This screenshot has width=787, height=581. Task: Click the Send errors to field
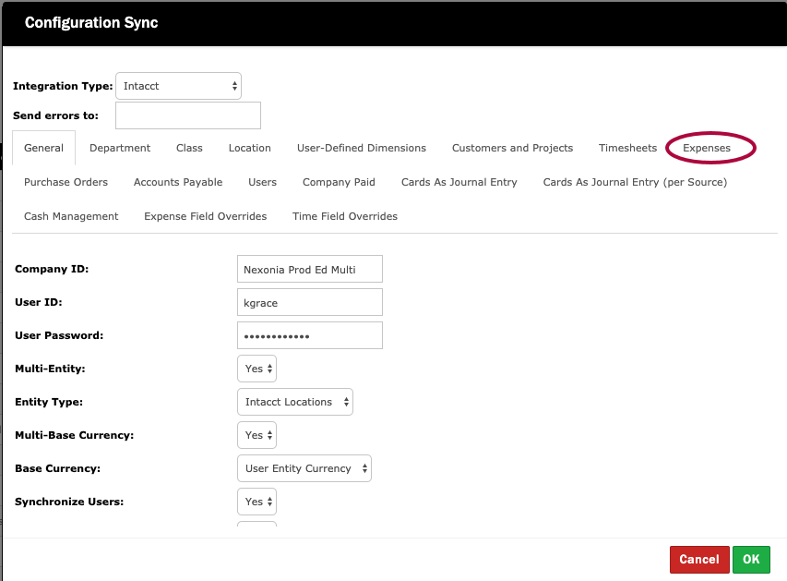pyautogui.click(x=187, y=115)
